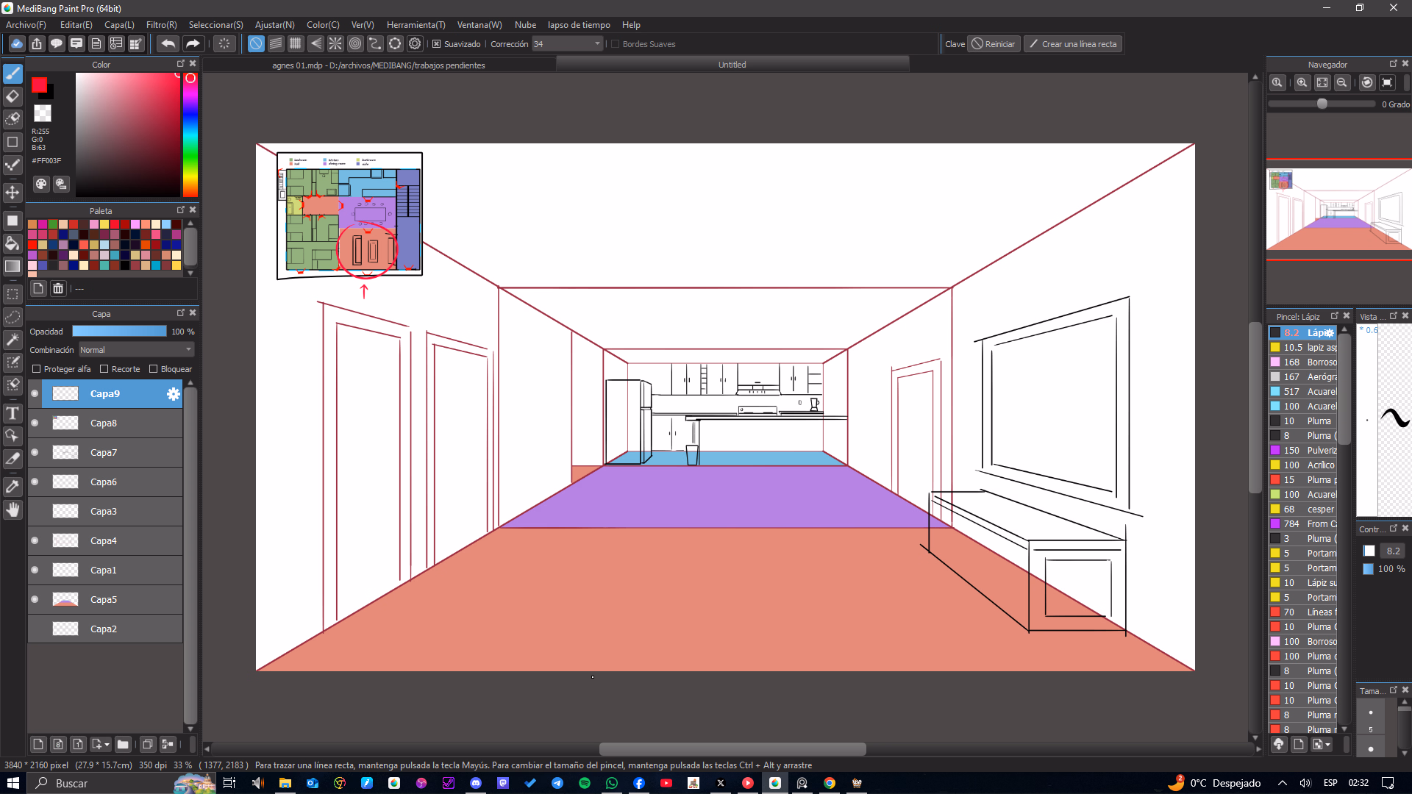The height and width of the screenshot is (794, 1412).
Task: Select the Text tool
Action: point(13,414)
